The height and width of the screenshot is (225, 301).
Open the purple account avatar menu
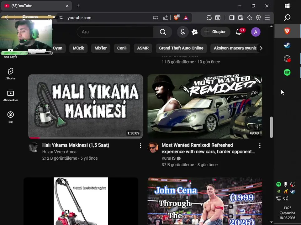[256, 32]
